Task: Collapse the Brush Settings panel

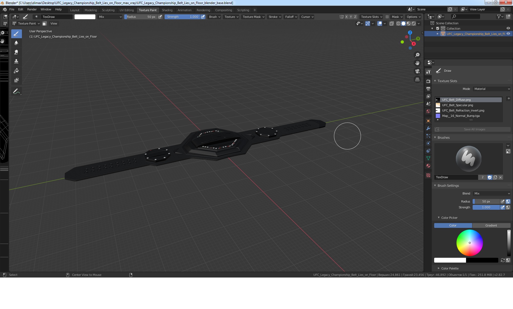Action: (x=435, y=185)
